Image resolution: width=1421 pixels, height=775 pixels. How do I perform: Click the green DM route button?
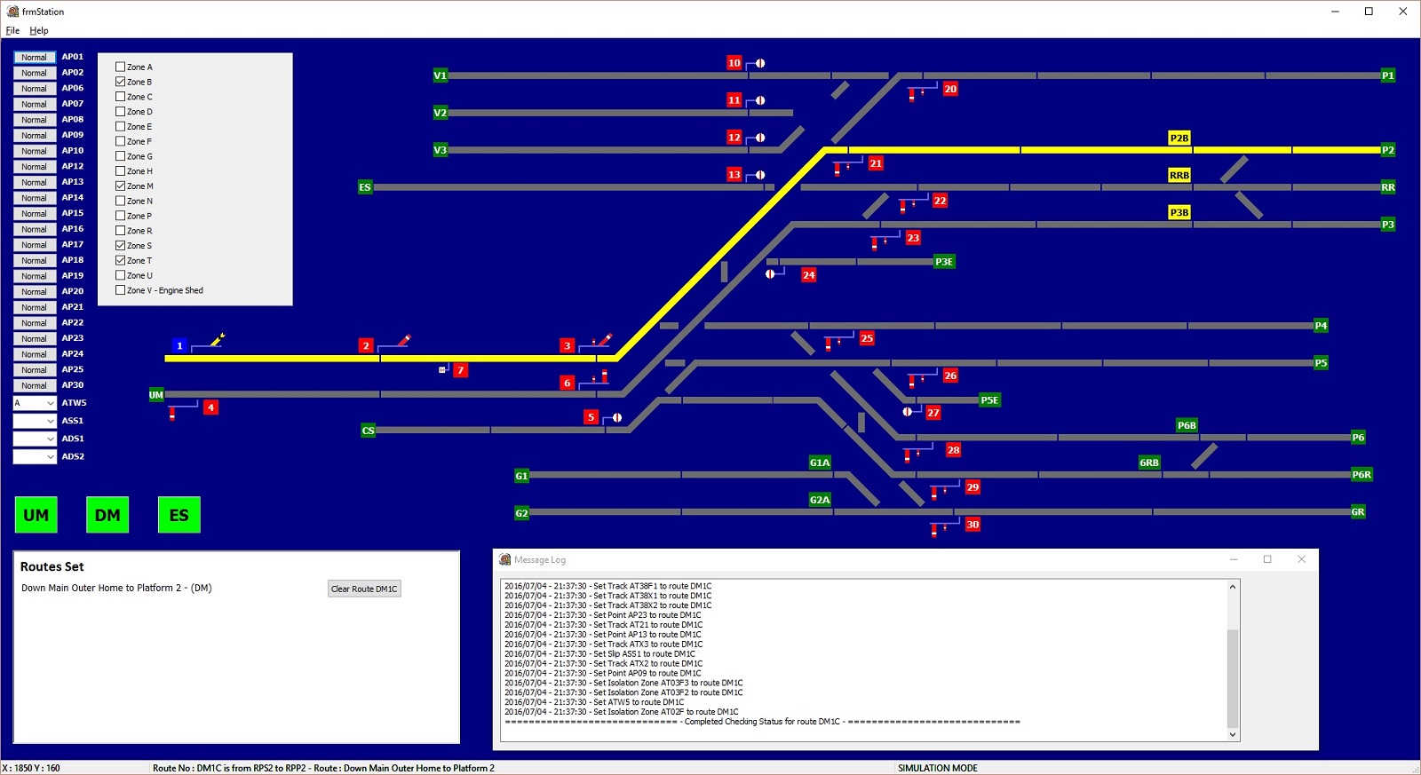[107, 515]
